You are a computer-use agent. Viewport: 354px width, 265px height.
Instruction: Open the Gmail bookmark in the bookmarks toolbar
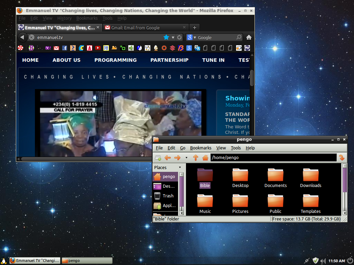pyautogui.click(x=56, y=48)
